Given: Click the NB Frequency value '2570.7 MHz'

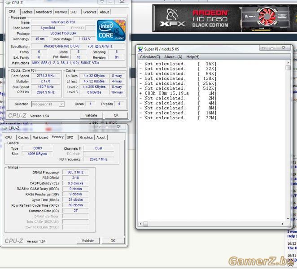Looking at the screenshot, I should 99,159.
